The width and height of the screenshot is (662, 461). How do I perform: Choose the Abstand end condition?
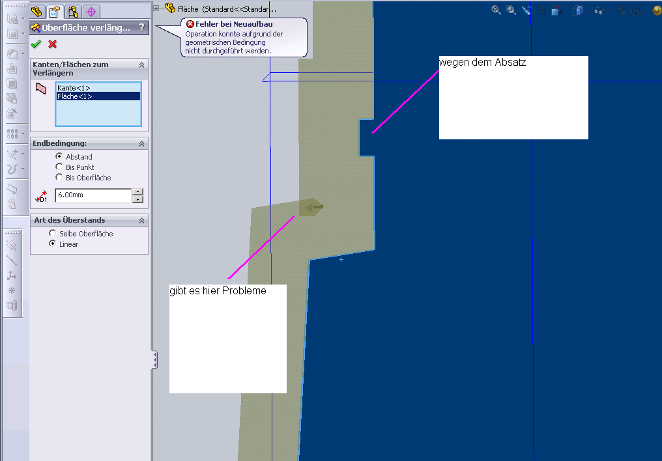click(59, 156)
